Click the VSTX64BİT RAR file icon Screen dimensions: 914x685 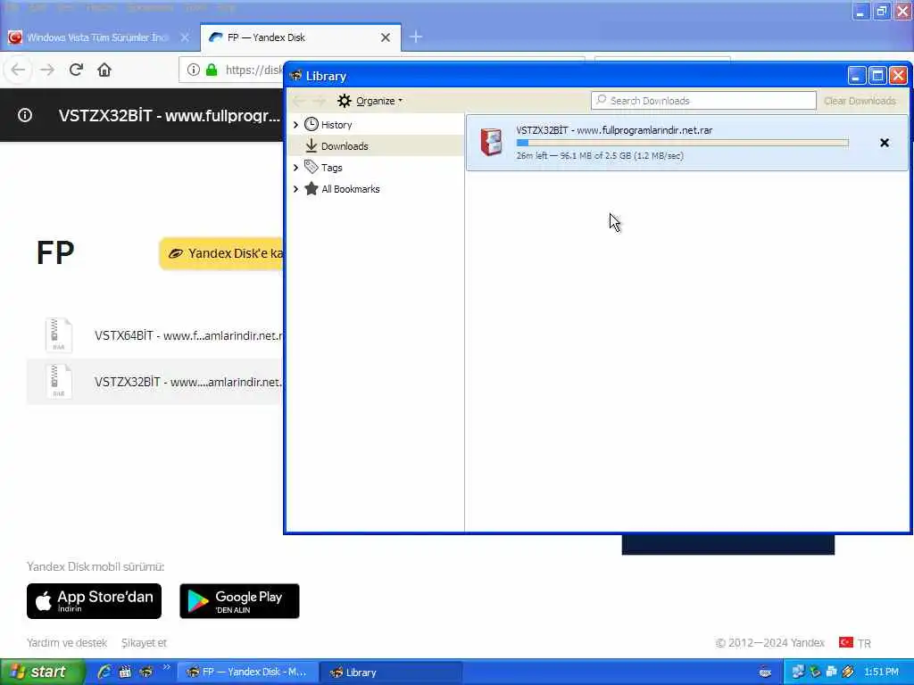click(58, 335)
